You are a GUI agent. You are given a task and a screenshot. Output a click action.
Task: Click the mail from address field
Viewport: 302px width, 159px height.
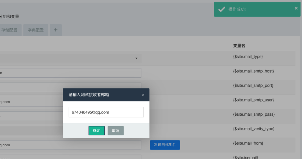click(x=70, y=145)
